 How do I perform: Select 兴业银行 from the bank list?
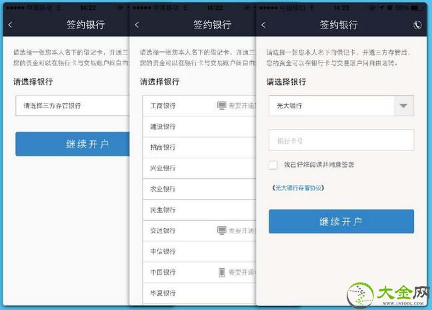[x=199, y=168]
